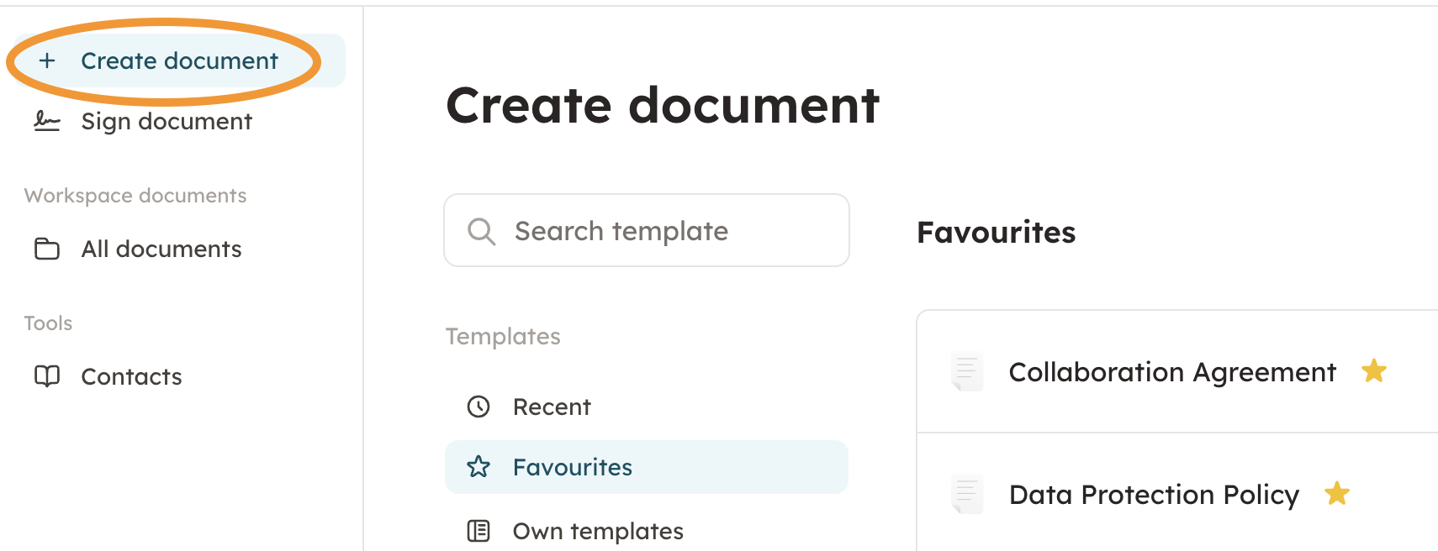Switch to the Own templates category

(x=598, y=531)
